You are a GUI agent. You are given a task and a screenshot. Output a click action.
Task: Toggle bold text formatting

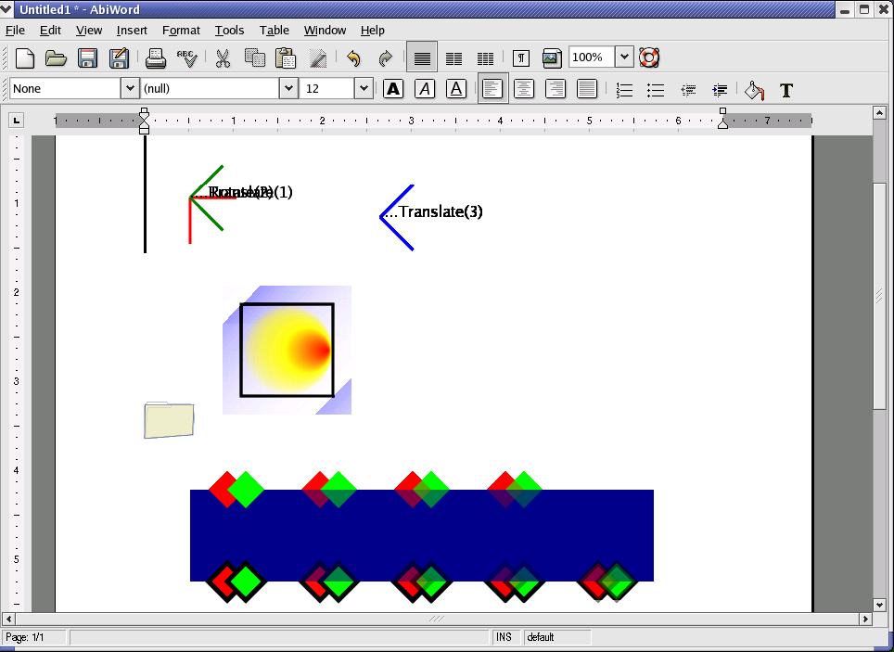pyautogui.click(x=393, y=89)
